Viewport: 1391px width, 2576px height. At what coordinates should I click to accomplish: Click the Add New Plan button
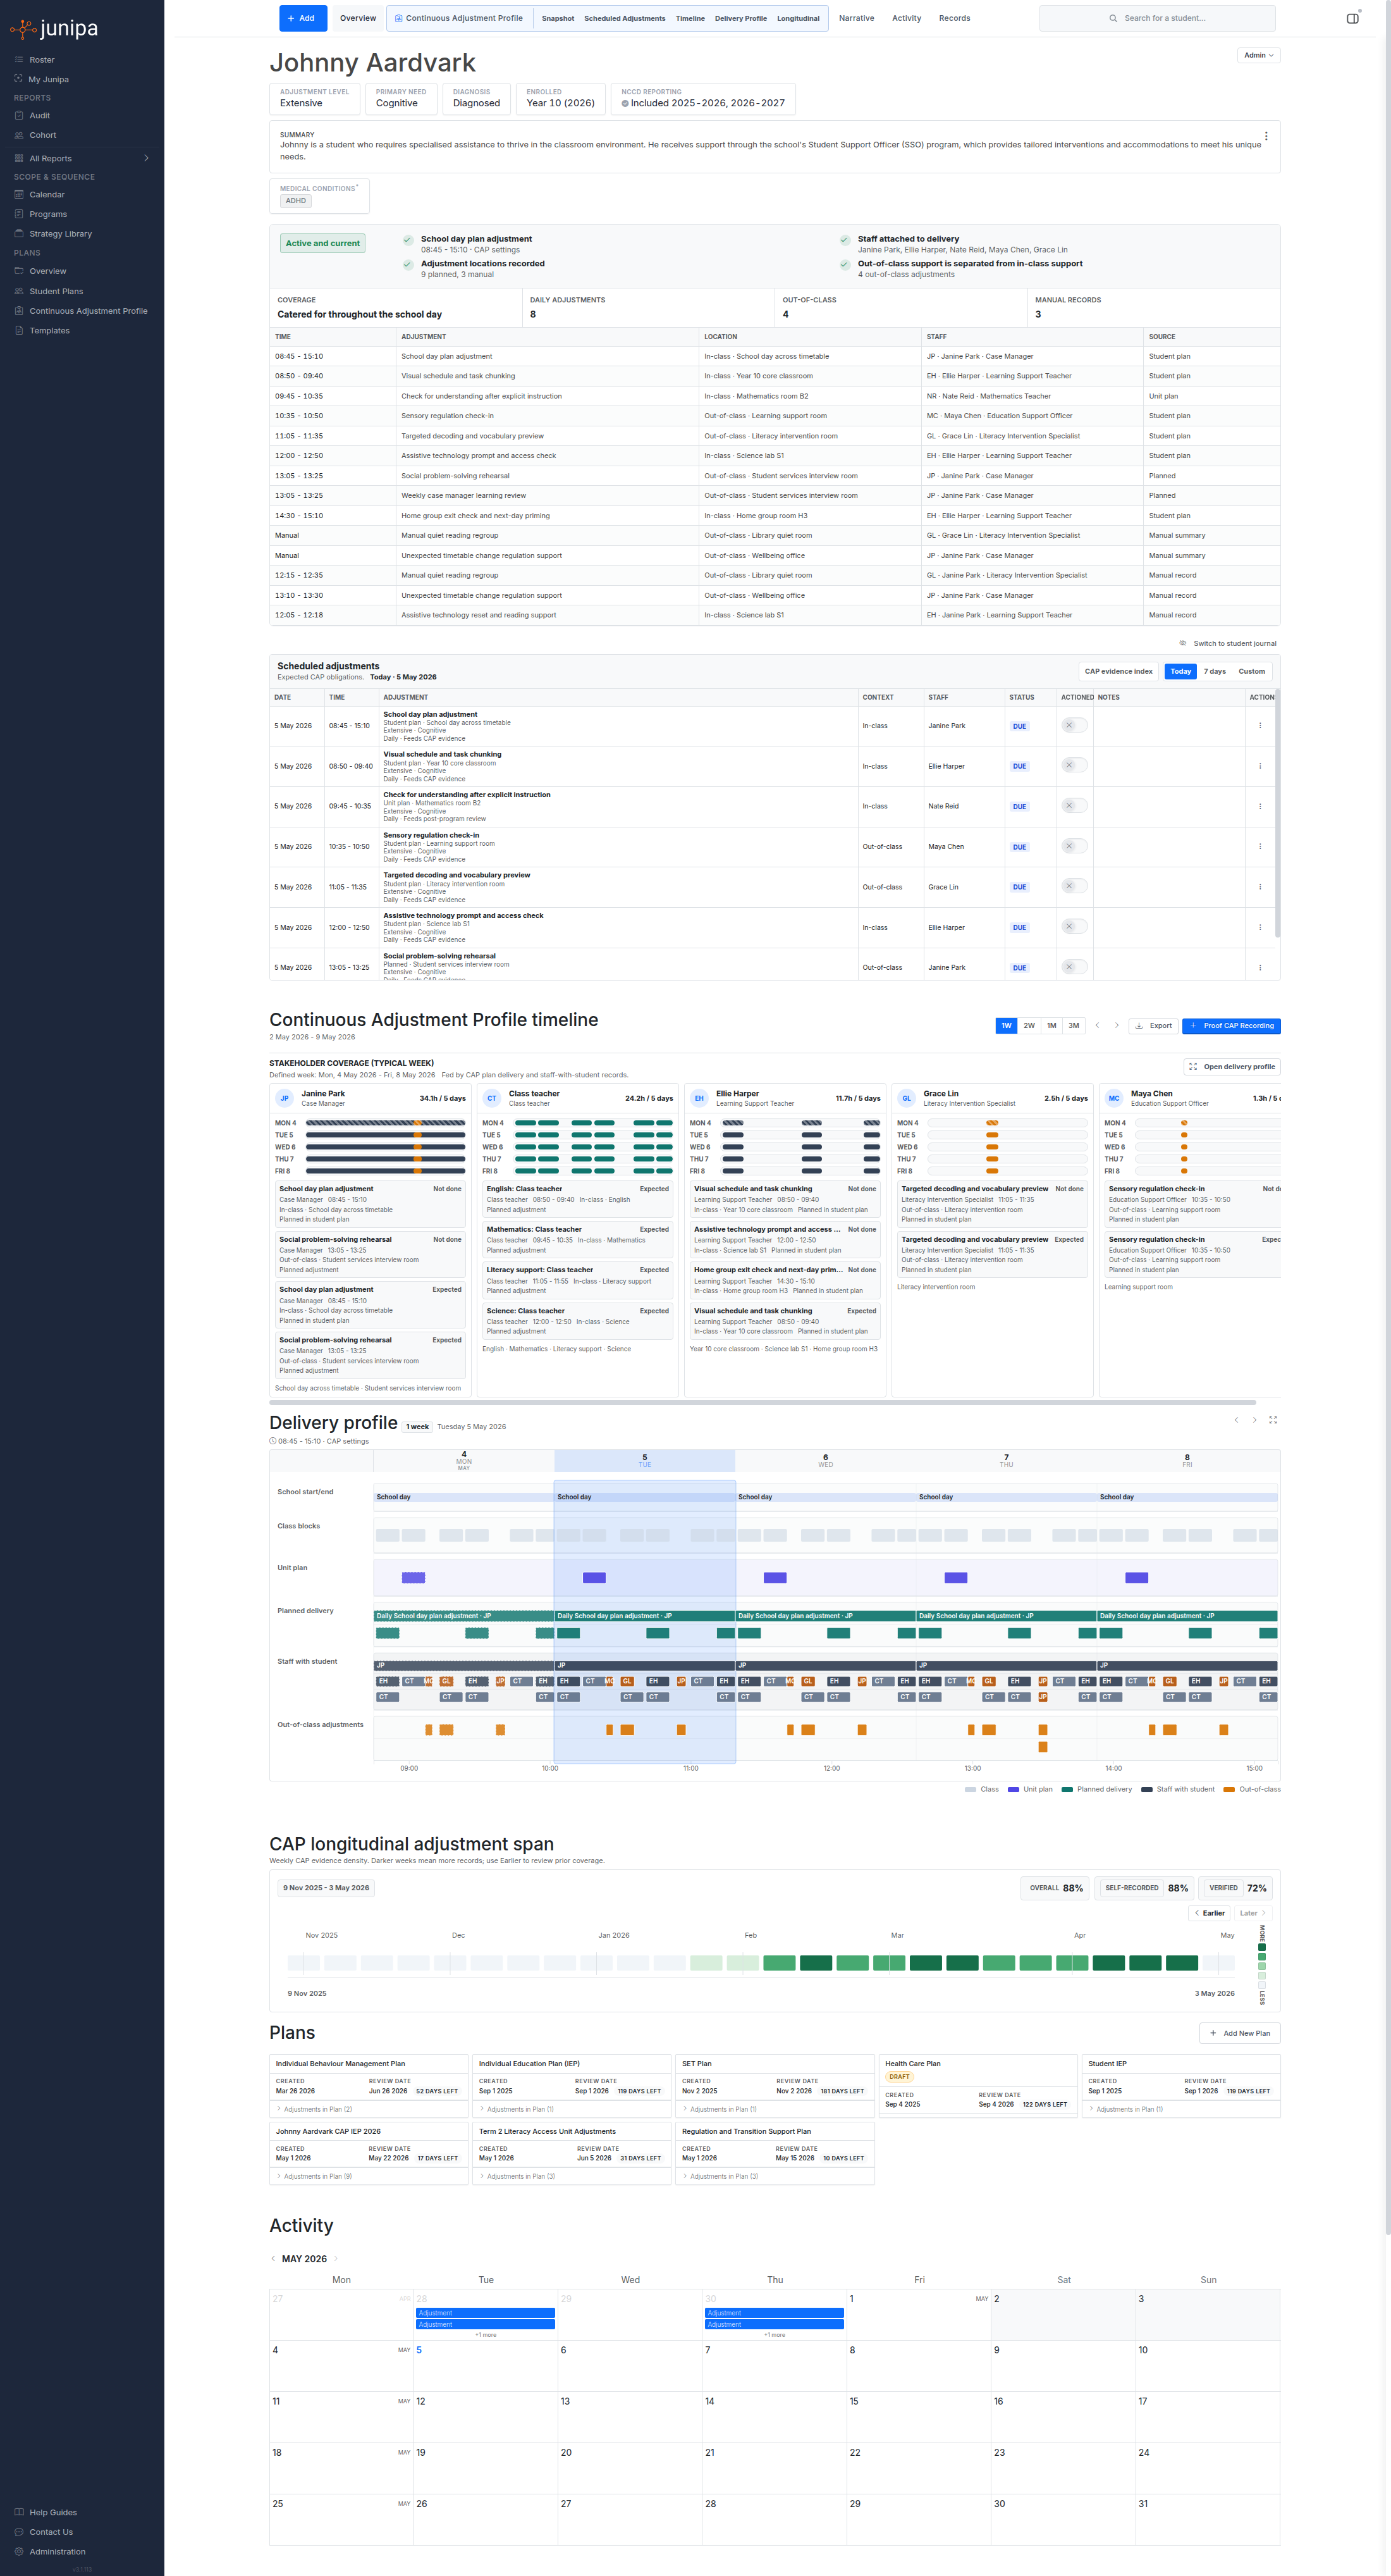pos(1240,2033)
